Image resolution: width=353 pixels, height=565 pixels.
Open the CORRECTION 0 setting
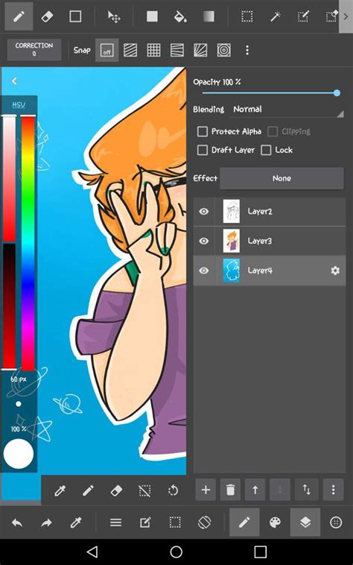tap(34, 49)
